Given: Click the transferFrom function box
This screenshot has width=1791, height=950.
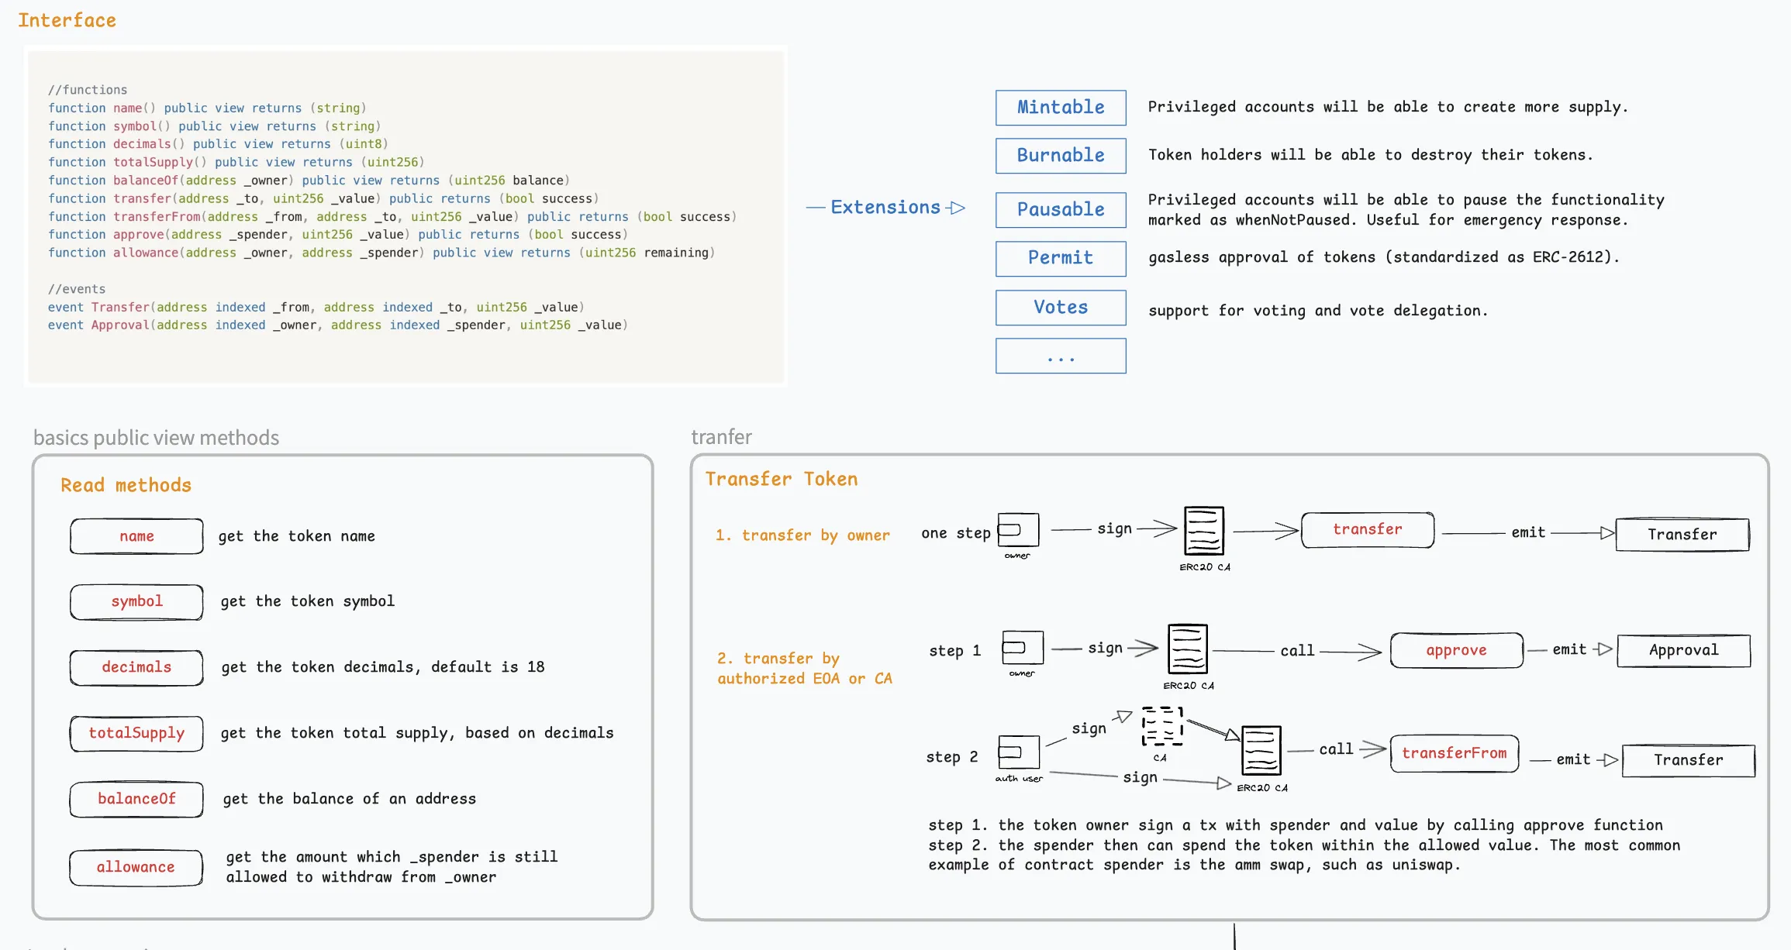Looking at the screenshot, I should [1454, 754].
